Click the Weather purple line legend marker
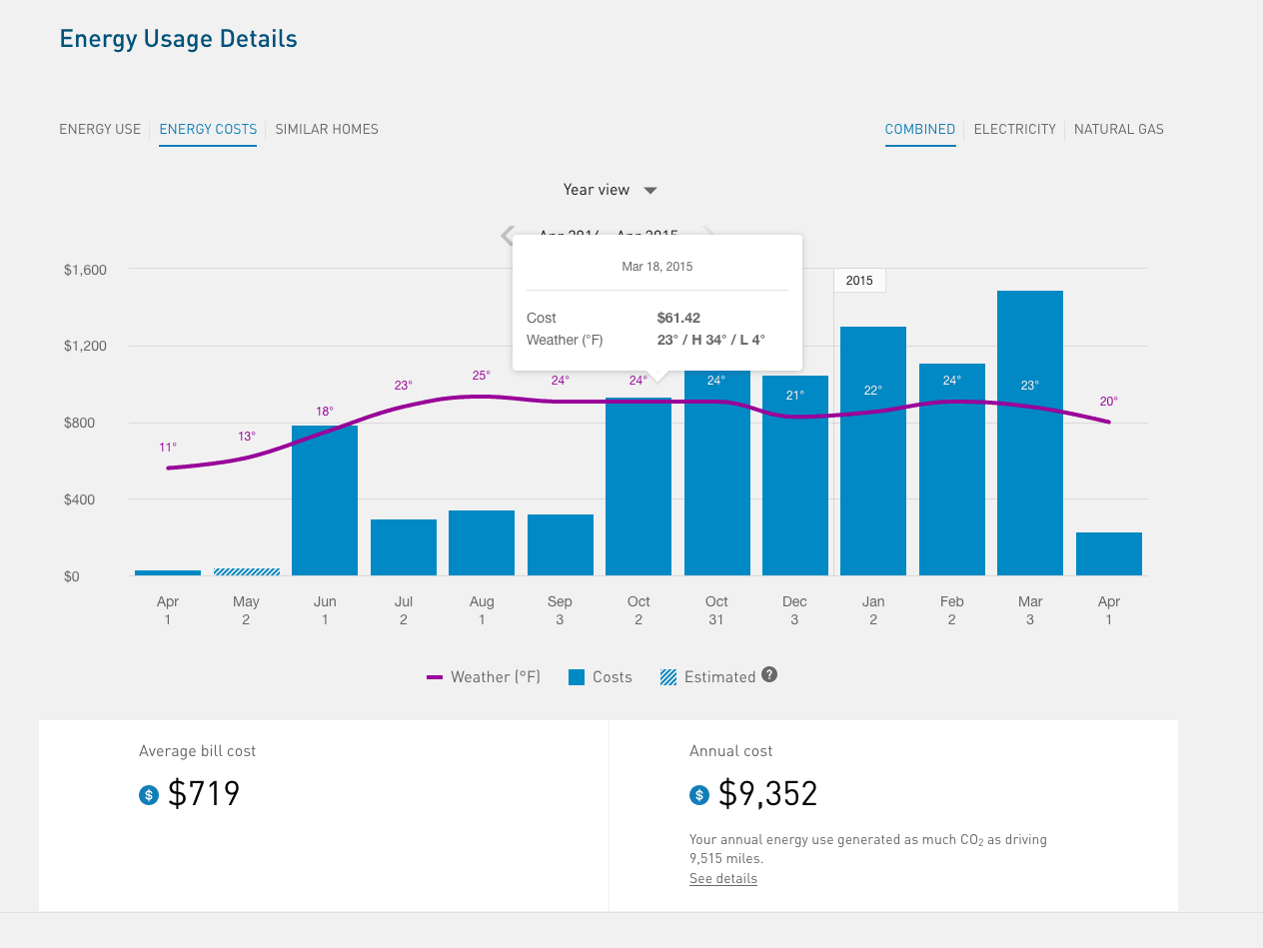This screenshot has height=948, width=1263. [435, 677]
